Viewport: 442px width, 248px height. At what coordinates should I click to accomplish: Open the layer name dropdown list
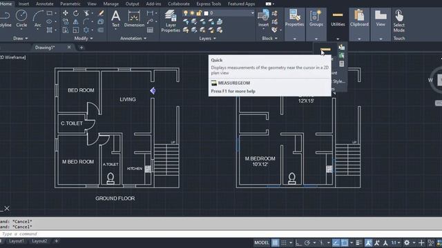(253, 13)
